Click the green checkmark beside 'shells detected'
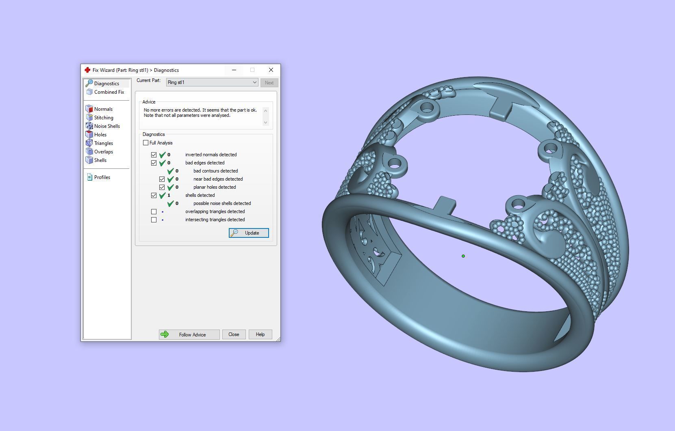This screenshot has height=431, width=675. (x=163, y=195)
